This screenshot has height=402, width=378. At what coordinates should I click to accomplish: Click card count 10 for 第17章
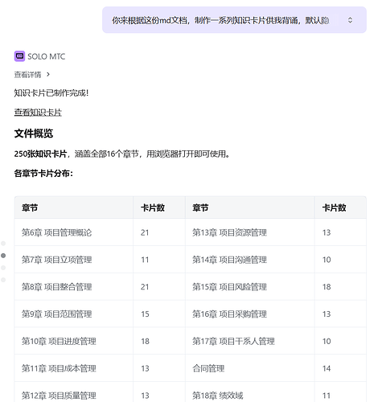(327, 341)
